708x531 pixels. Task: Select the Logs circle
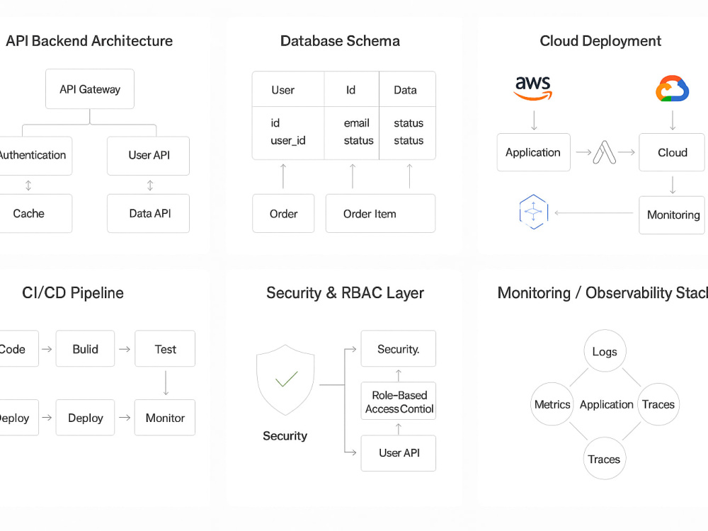click(x=605, y=351)
